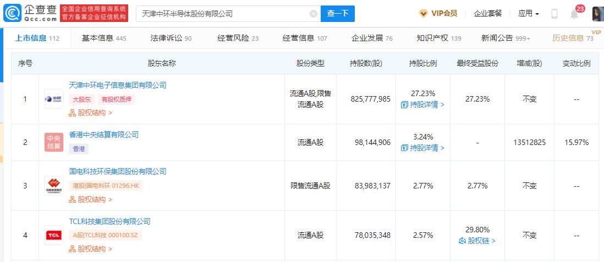Open notifications bell with 23 badge

(x=574, y=14)
